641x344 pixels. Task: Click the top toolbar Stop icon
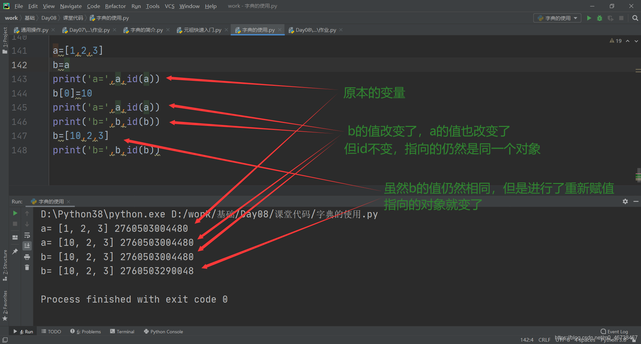pyautogui.click(x=621, y=18)
